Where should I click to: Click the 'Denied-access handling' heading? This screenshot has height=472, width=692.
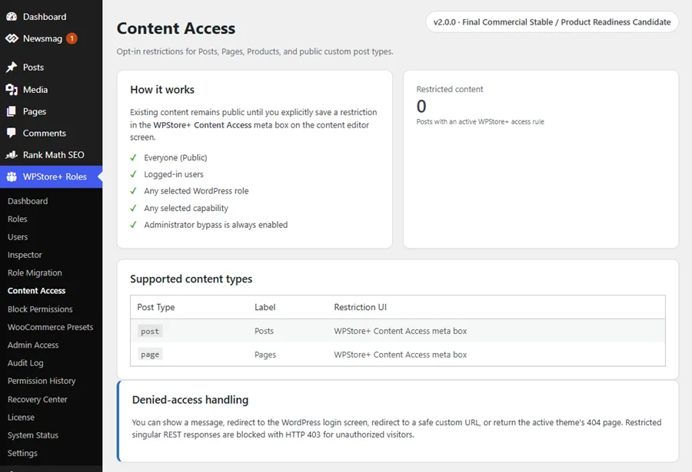(190, 400)
